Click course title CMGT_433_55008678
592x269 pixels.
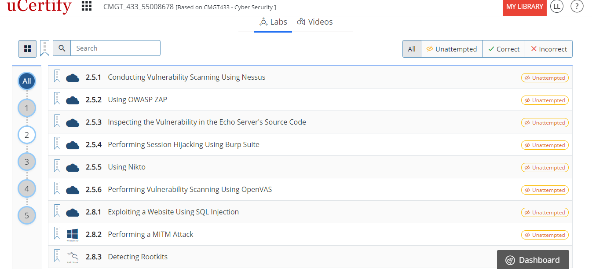(138, 7)
